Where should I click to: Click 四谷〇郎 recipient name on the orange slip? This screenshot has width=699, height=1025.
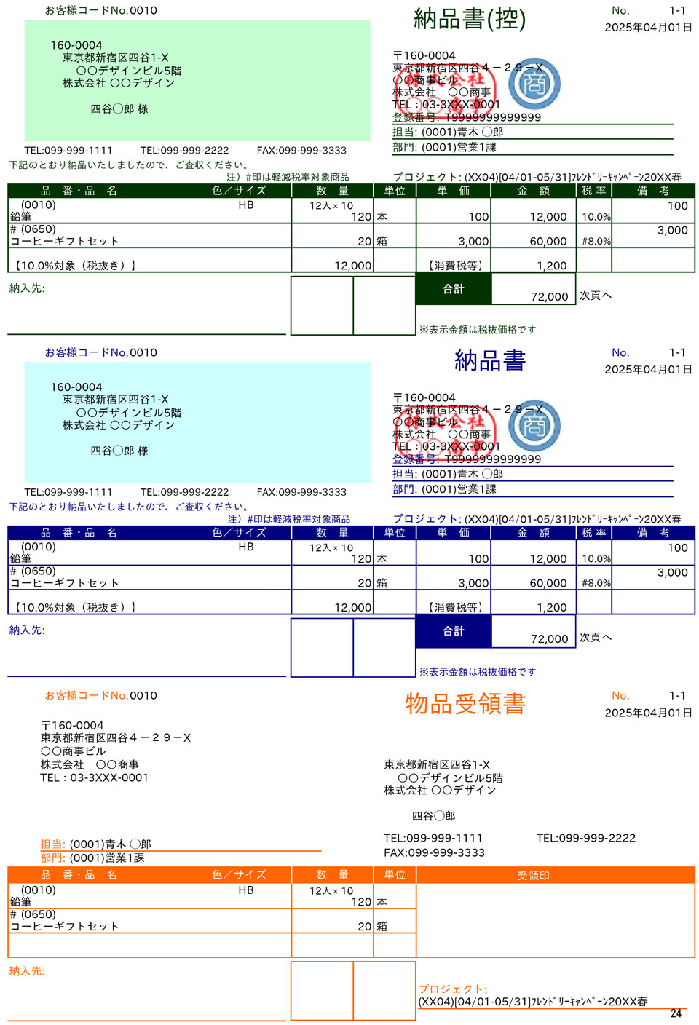pyautogui.click(x=434, y=816)
